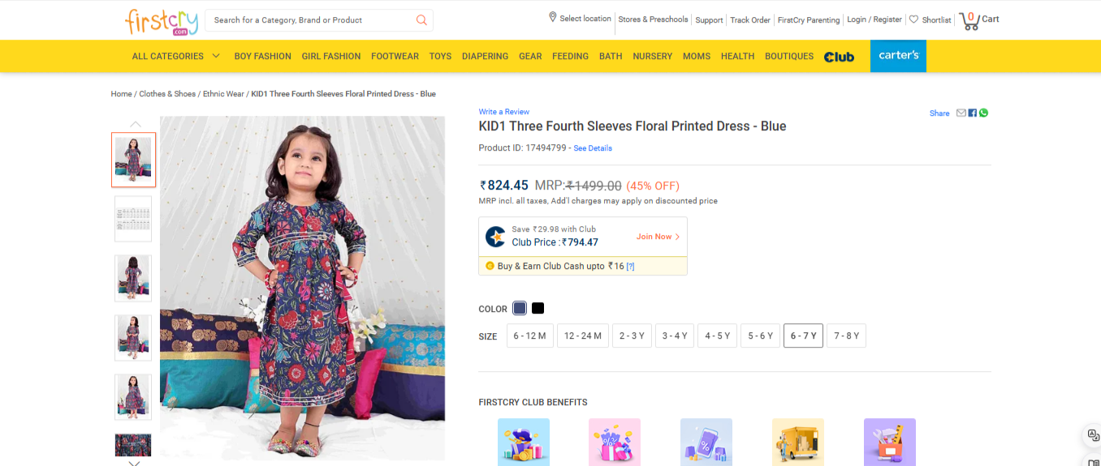Click the search magnifier icon

[421, 20]
